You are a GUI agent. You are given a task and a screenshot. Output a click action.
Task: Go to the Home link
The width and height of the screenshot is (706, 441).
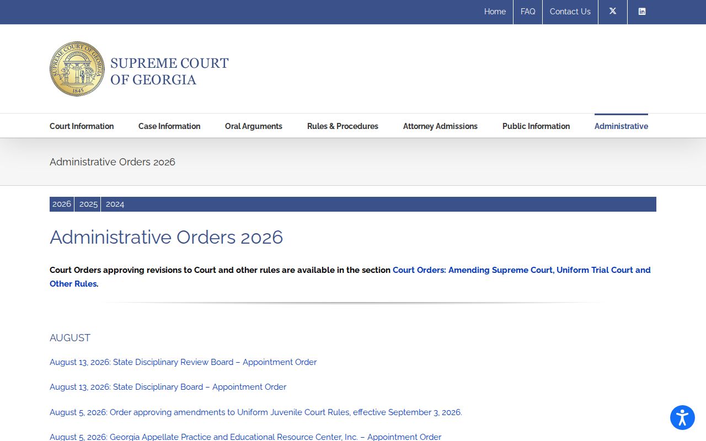[x=495, y=12]
